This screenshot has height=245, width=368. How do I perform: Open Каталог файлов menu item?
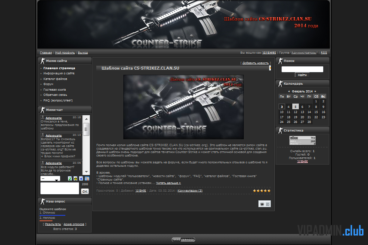coord(55,79)
